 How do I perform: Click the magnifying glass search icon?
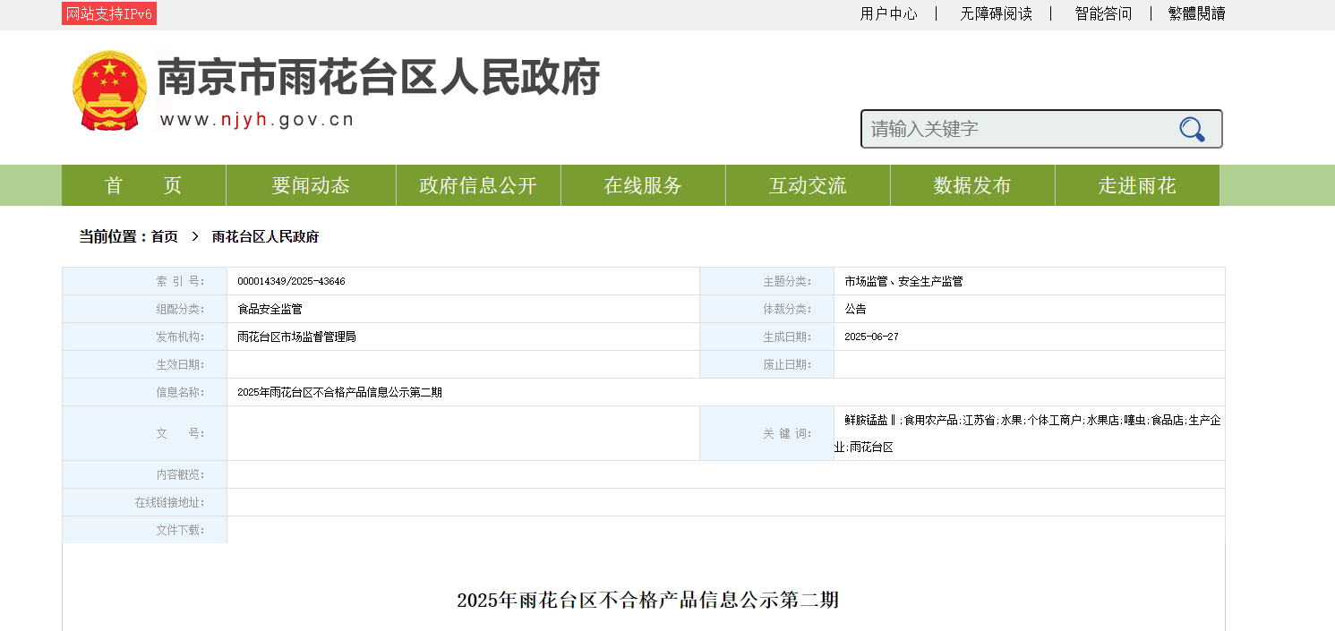[x=1192, y=130]
